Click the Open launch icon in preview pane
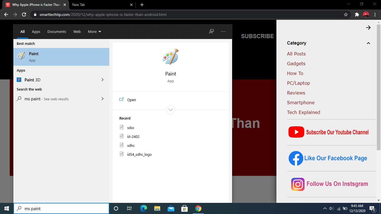Screen dimensions: 381x214 pyautogui.click(x=121, y=99)
